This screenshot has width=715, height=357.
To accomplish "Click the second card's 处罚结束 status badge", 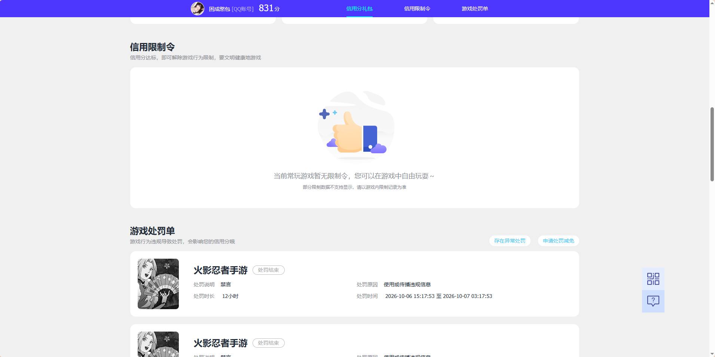I will tap(268, 343).
